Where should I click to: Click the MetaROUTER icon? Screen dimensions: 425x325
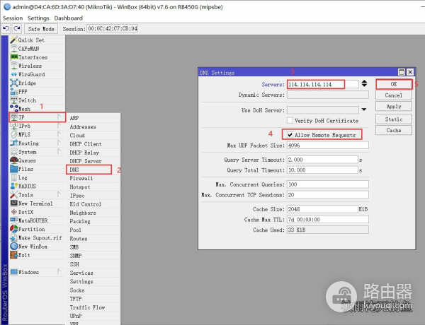14,220
